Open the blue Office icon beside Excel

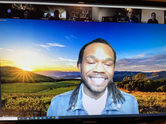point(49,118)
